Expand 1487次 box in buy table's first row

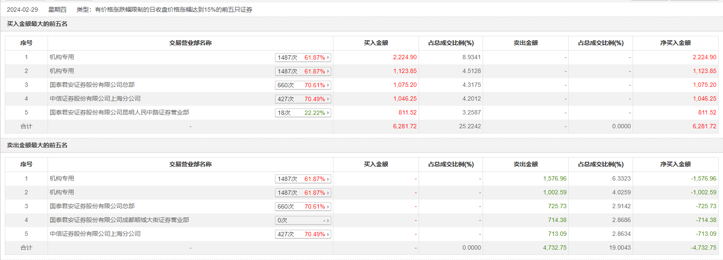tap(303, 58)
